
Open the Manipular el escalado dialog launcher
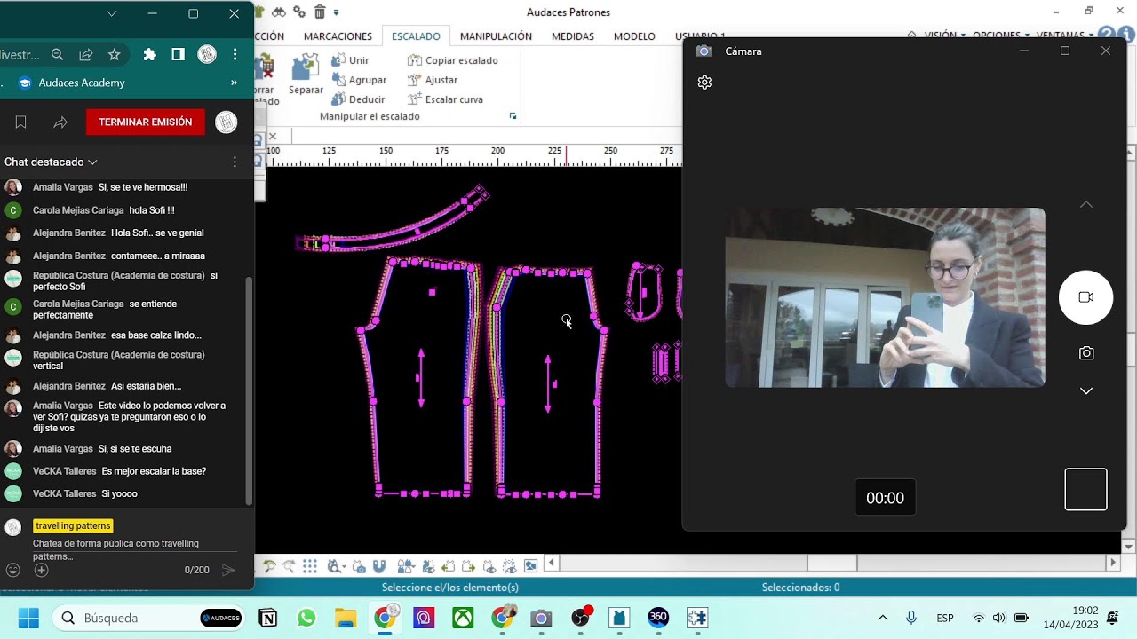tap(513, 116)
